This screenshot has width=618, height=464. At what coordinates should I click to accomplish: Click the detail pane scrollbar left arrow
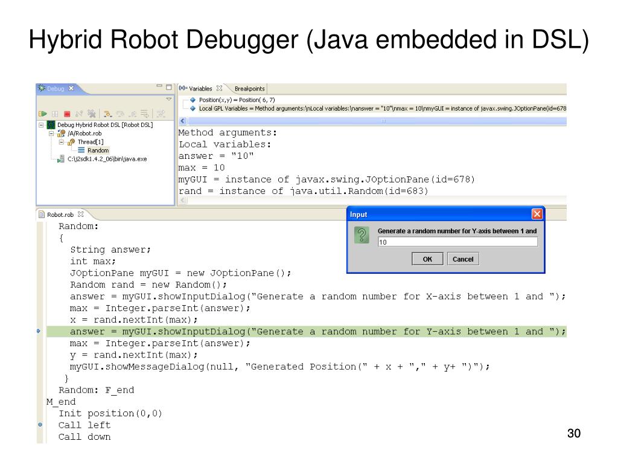click(x=182, y=200)
